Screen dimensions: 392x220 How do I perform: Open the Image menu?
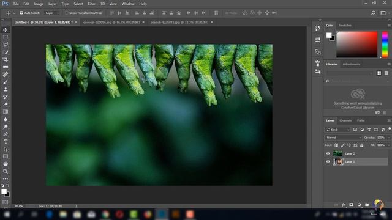(x=39, y=4)
